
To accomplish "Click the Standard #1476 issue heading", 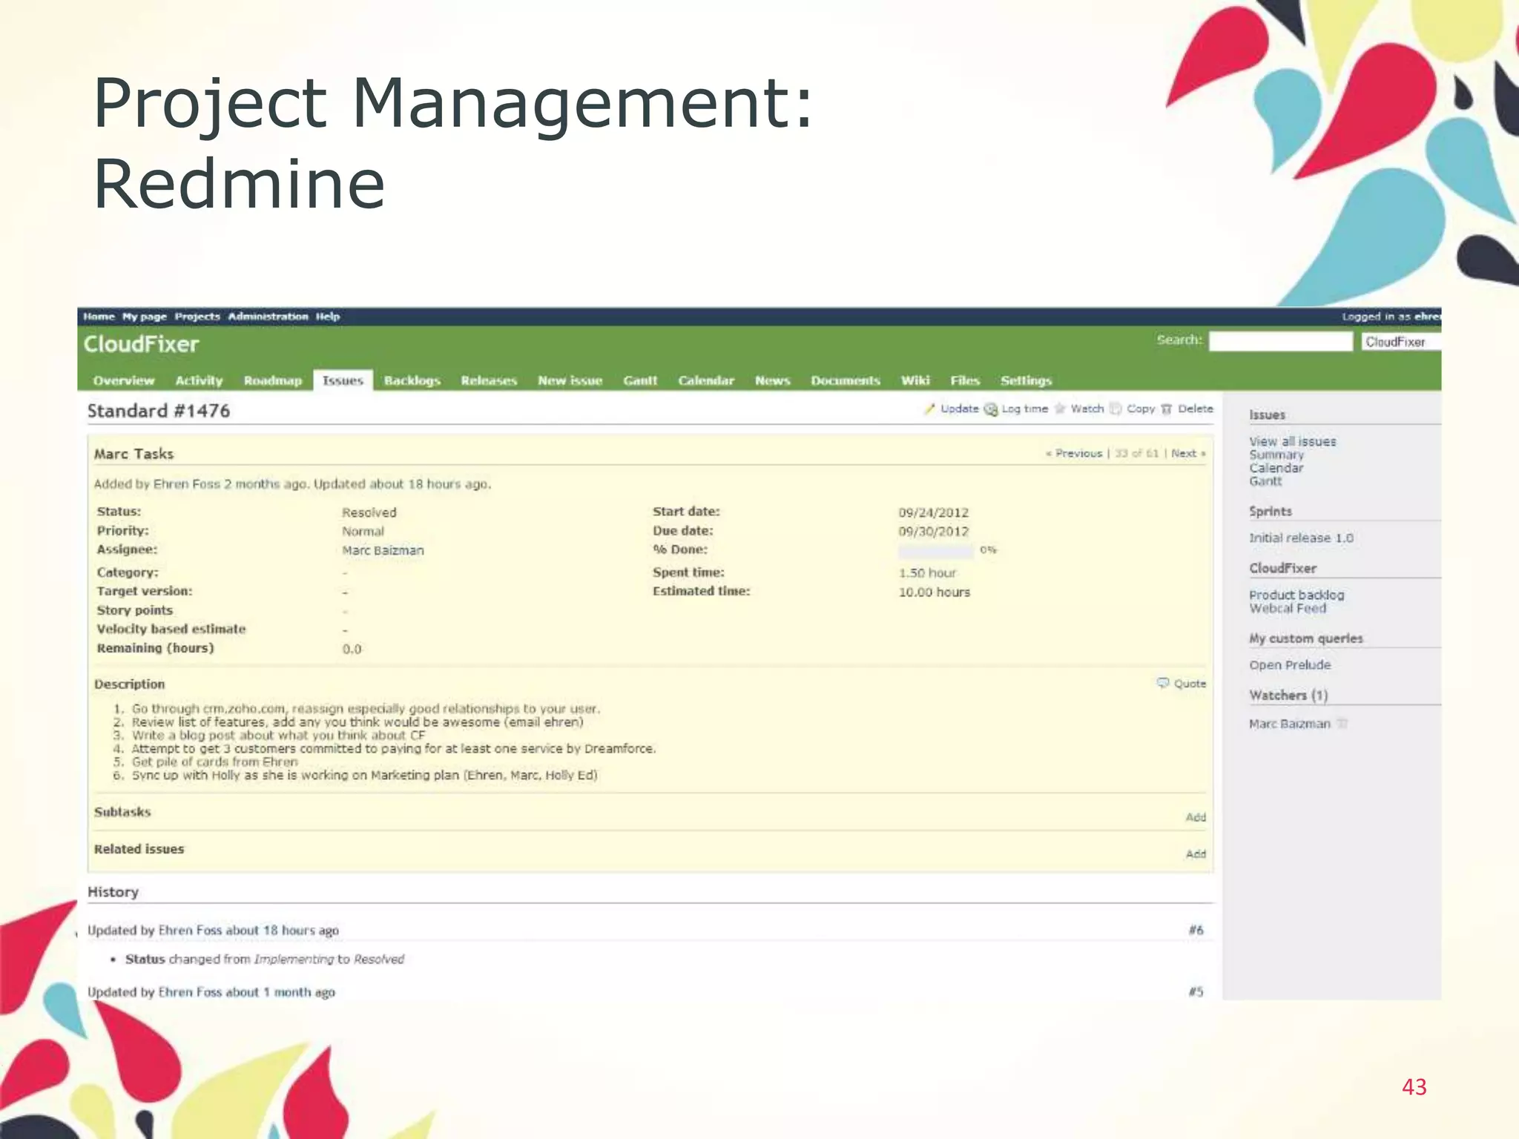I will pos(159,411).
